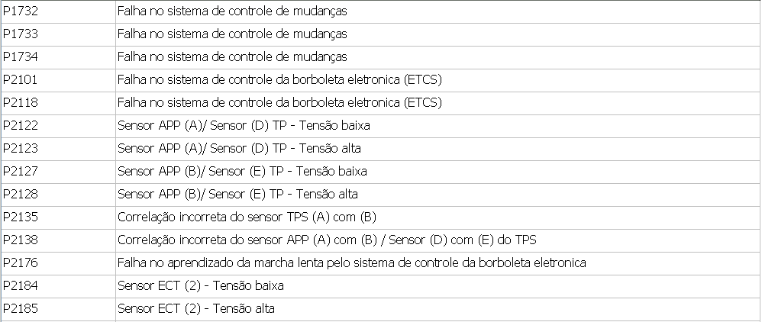The height and width of the screenshot is (322, 762).
Task: Select the 'Falha no aprendizado da marcha lenta' description
Action: coord(352,263)
